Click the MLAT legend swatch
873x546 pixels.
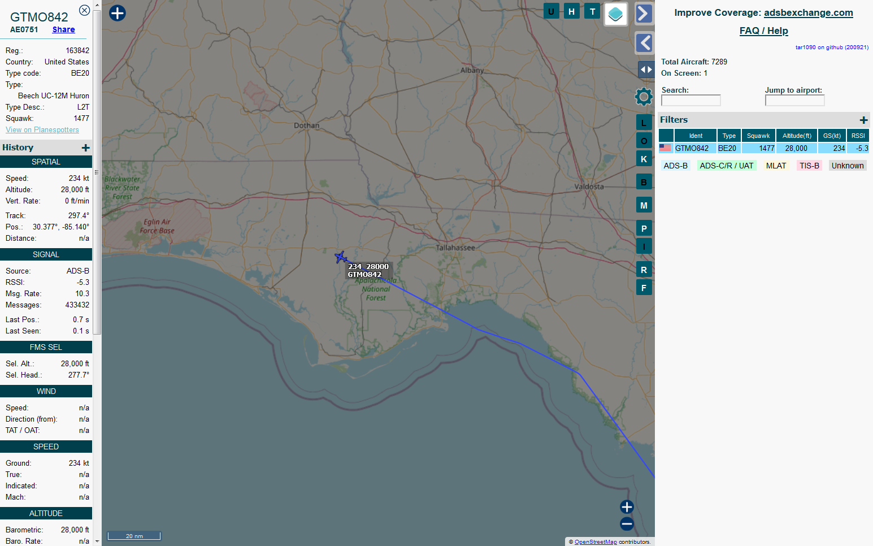776,166
